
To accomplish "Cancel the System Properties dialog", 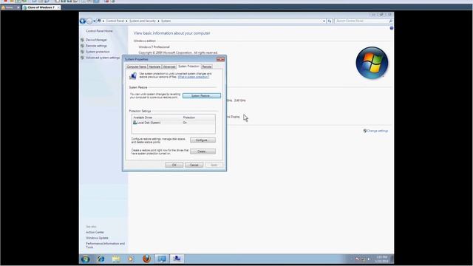I will pyautogui.click(x=194, y=165).
